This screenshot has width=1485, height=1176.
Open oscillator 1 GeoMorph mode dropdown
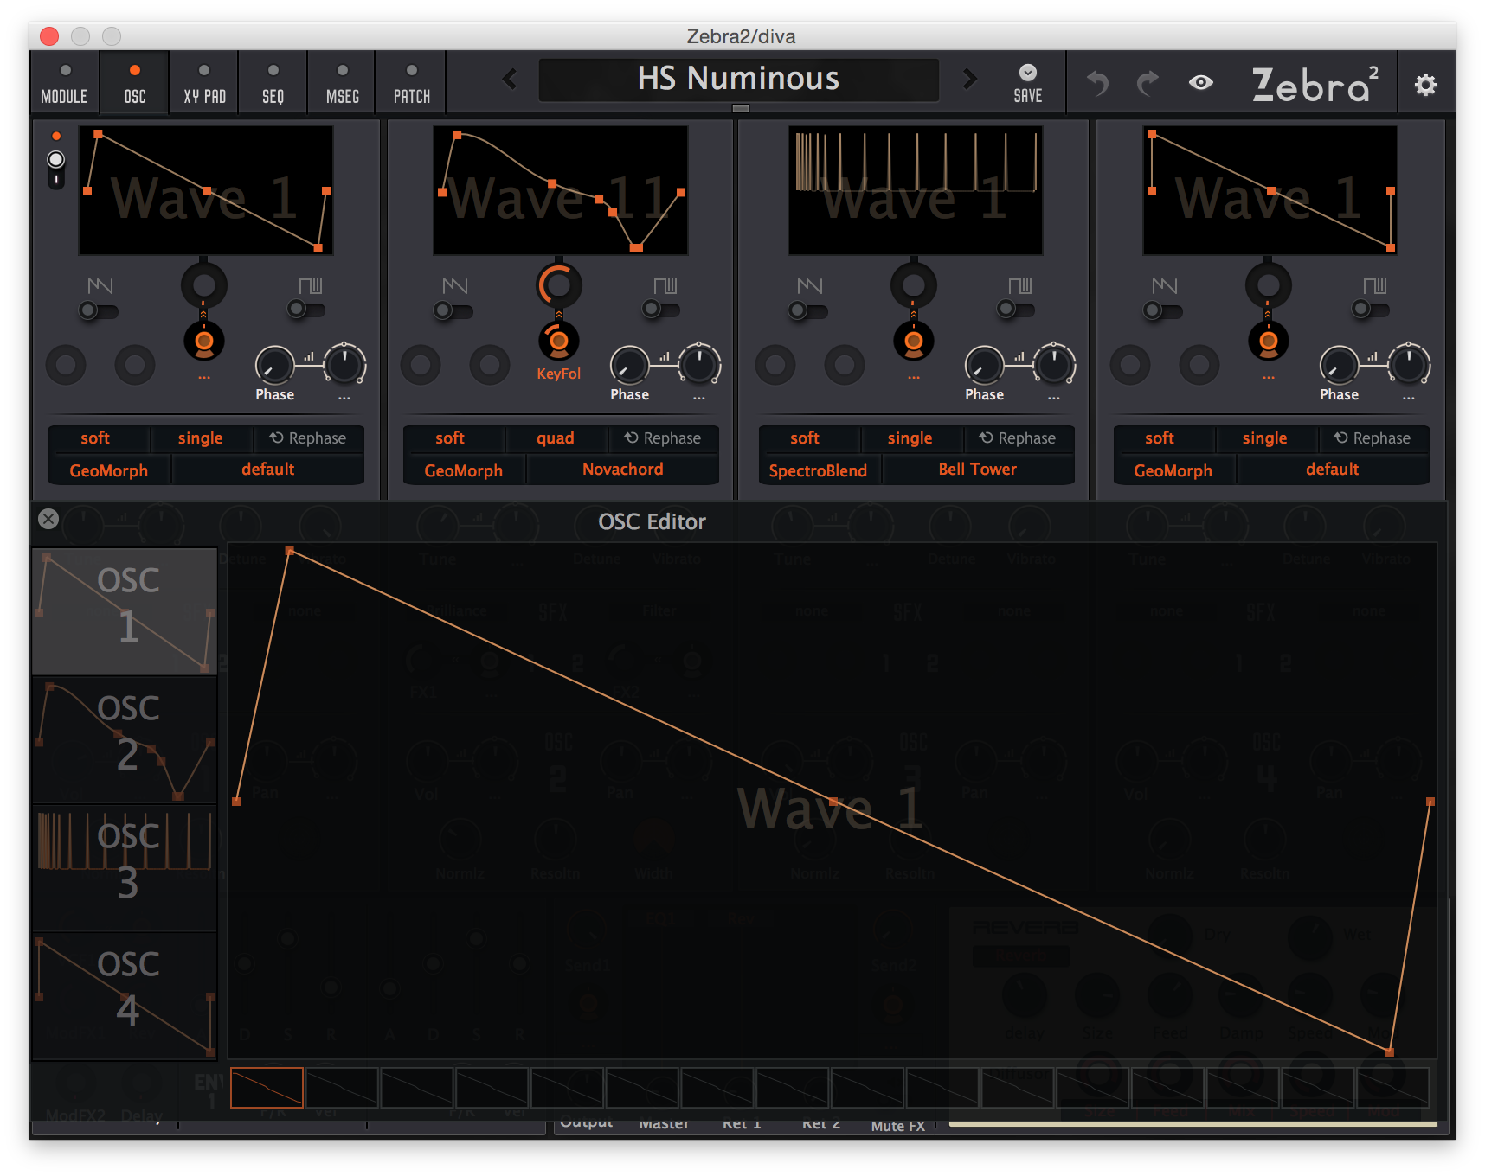point(109,470)
